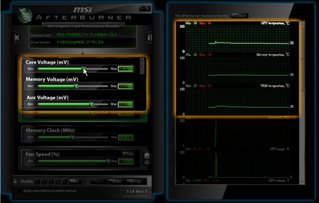Click the GPU usage graph

coord(237,165)
